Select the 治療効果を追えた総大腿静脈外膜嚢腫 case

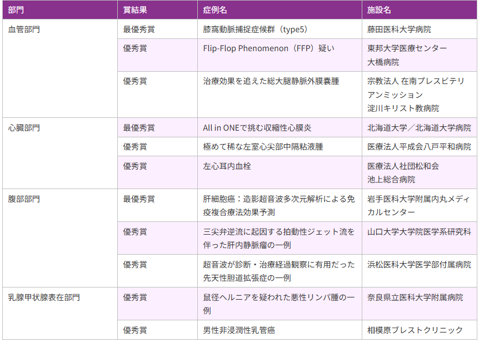point(271,81)
